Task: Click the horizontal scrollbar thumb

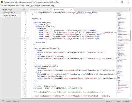Action: 62,99
